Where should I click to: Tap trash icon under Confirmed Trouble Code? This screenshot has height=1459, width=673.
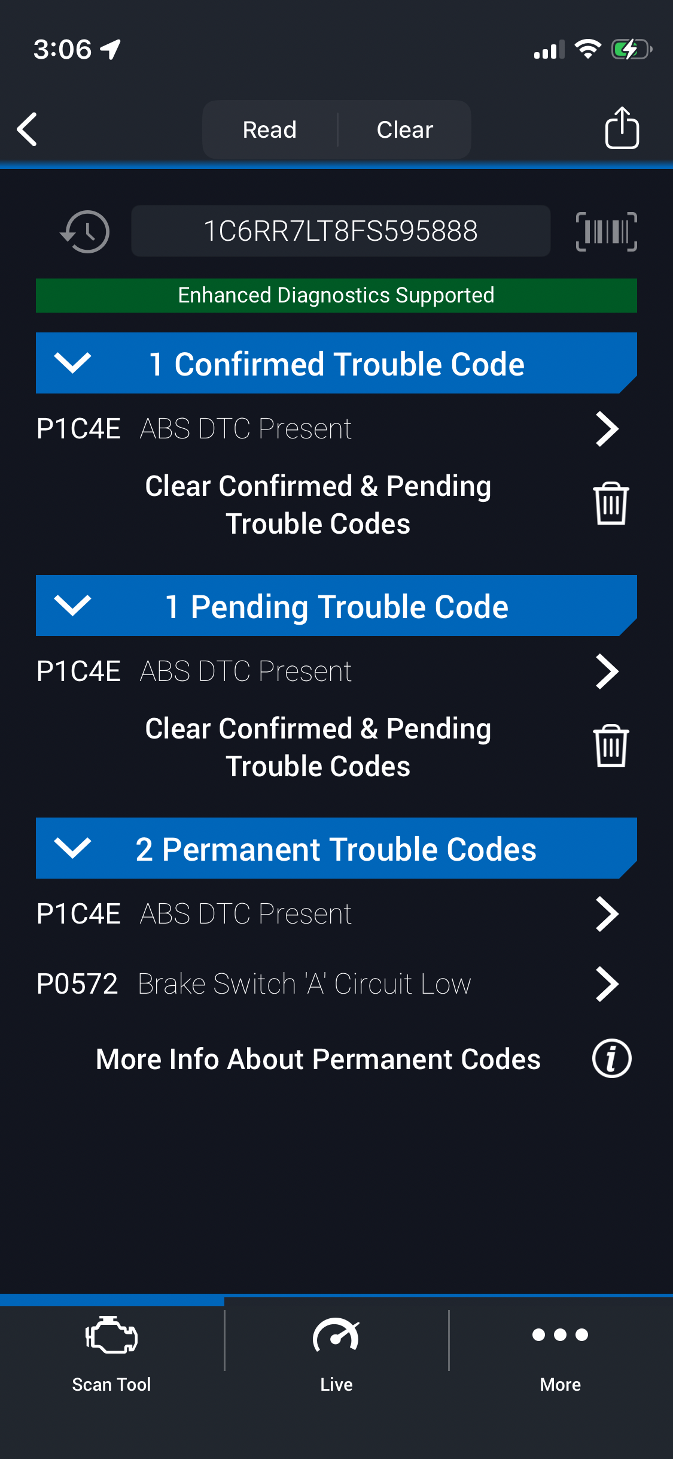tap(610, 504)
